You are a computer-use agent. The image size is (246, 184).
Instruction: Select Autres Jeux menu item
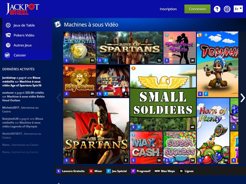tap(27, 45)
